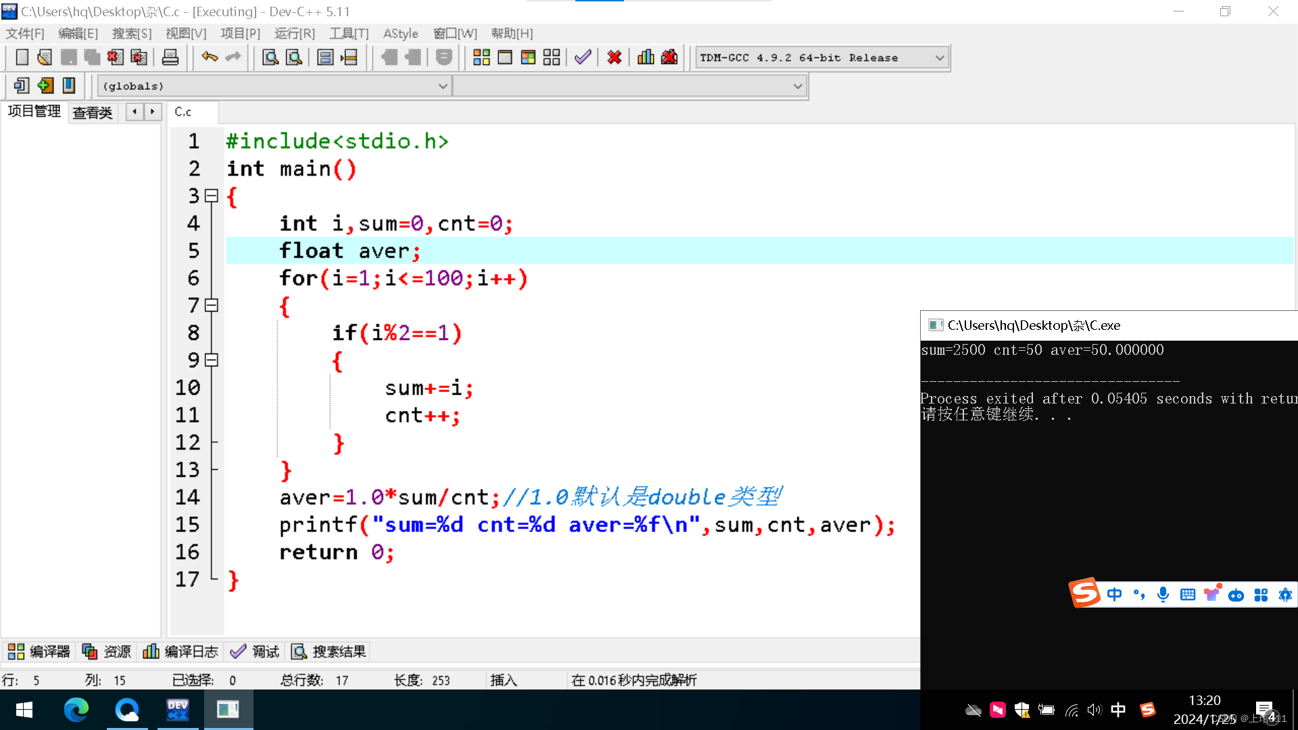Open the 资源 bottom tab

[x=106, y=652]
